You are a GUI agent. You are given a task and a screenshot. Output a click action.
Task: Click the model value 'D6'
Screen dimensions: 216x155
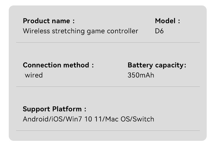pyautogui.click(x=159, y=31)
